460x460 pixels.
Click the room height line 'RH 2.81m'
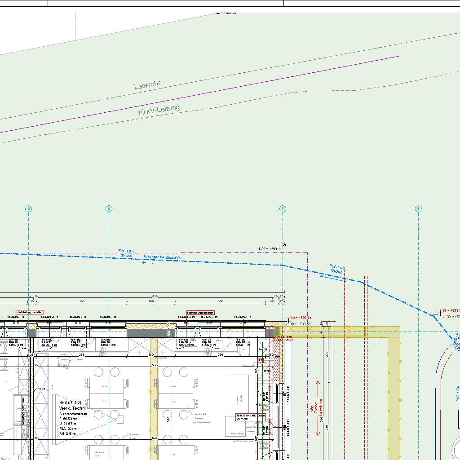67,433
